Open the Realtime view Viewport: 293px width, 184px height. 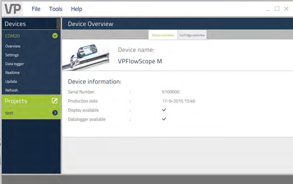[x=12, y=72]
